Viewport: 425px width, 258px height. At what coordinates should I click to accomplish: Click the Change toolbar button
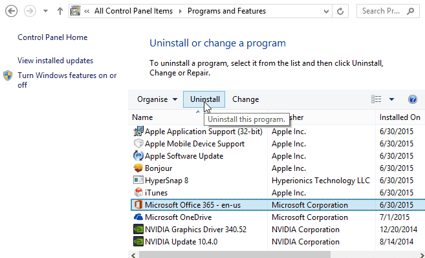(x=245, y=99)
